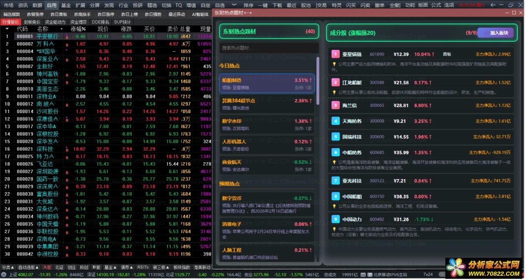Click the 精选指数 toolbar button

(12, 14)
